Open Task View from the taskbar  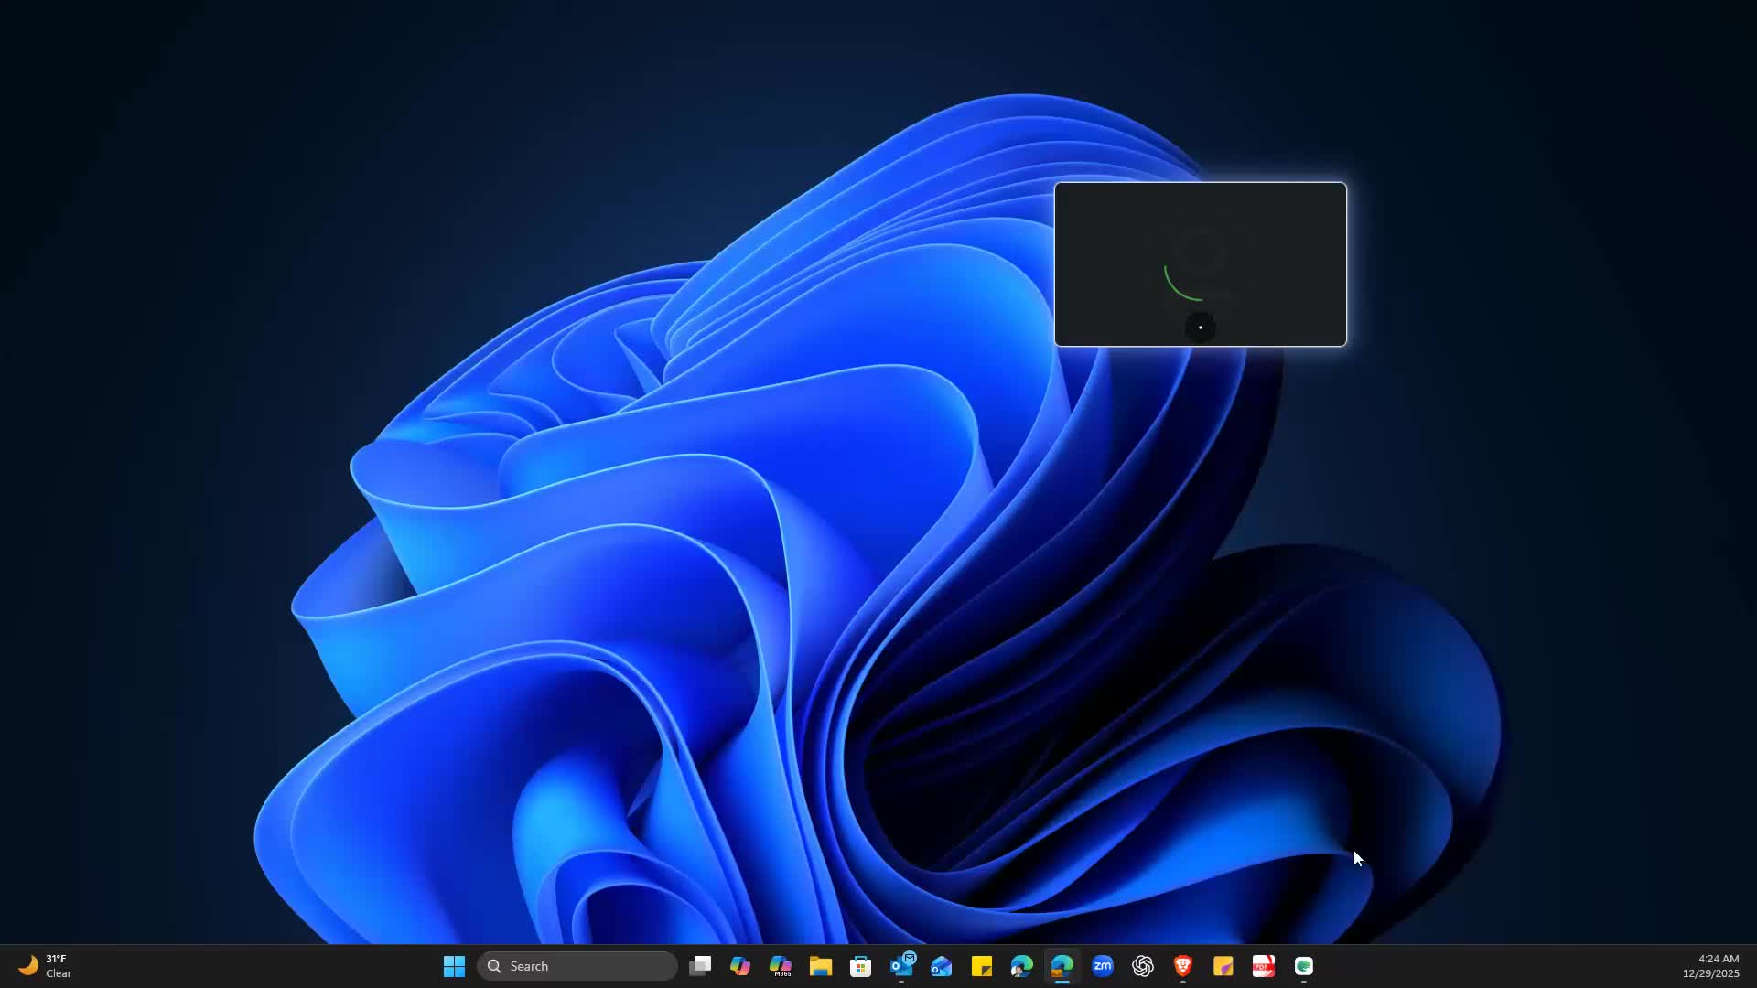pyautogui.click(x=700, y=966)
